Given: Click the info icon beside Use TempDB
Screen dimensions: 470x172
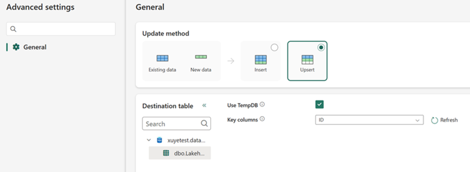Looking at the screenshot, I should [x=262, y=105].
